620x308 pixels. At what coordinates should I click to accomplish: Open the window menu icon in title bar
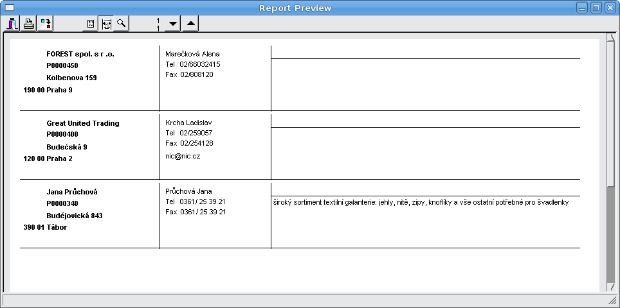[x=10, y=8]
